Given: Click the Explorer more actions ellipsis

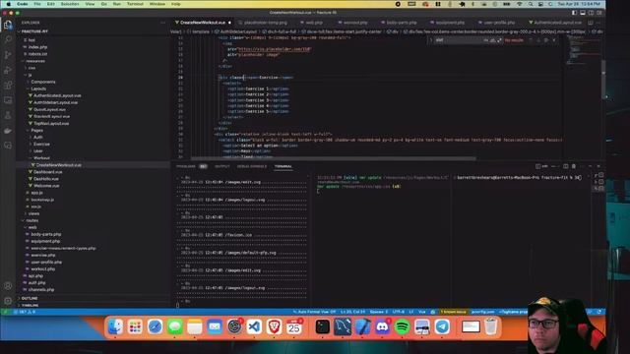Looking at the screenshot, I should tap(162, 23).
